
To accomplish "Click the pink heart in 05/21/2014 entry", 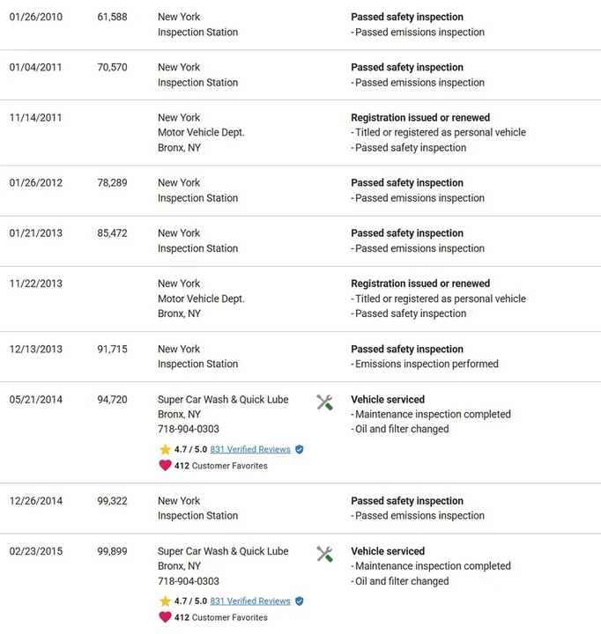I will click(165, 466).
